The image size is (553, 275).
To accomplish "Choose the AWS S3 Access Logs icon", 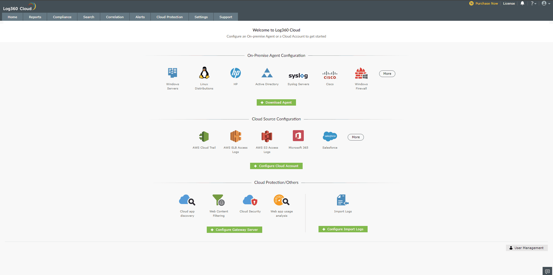I will tap(267, 136).
